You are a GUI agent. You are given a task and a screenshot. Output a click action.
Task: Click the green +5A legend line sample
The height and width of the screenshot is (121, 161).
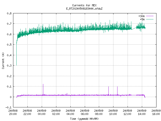pyautogui.click(x=150, y=19)
